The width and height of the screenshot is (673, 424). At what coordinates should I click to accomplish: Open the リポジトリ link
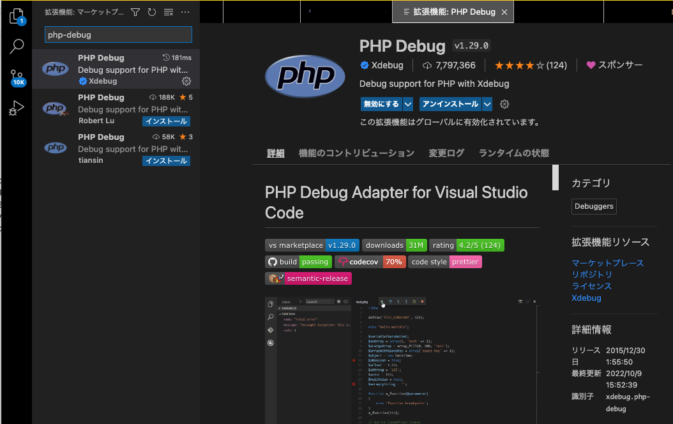(x=593, y=275)
